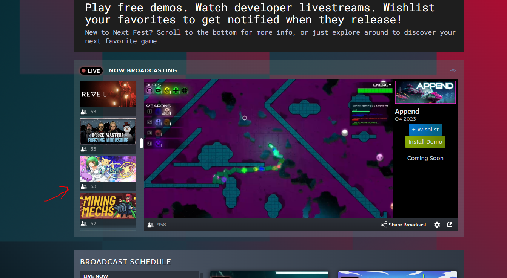Pop out broadcast in new window icon

tap(450, 225)
